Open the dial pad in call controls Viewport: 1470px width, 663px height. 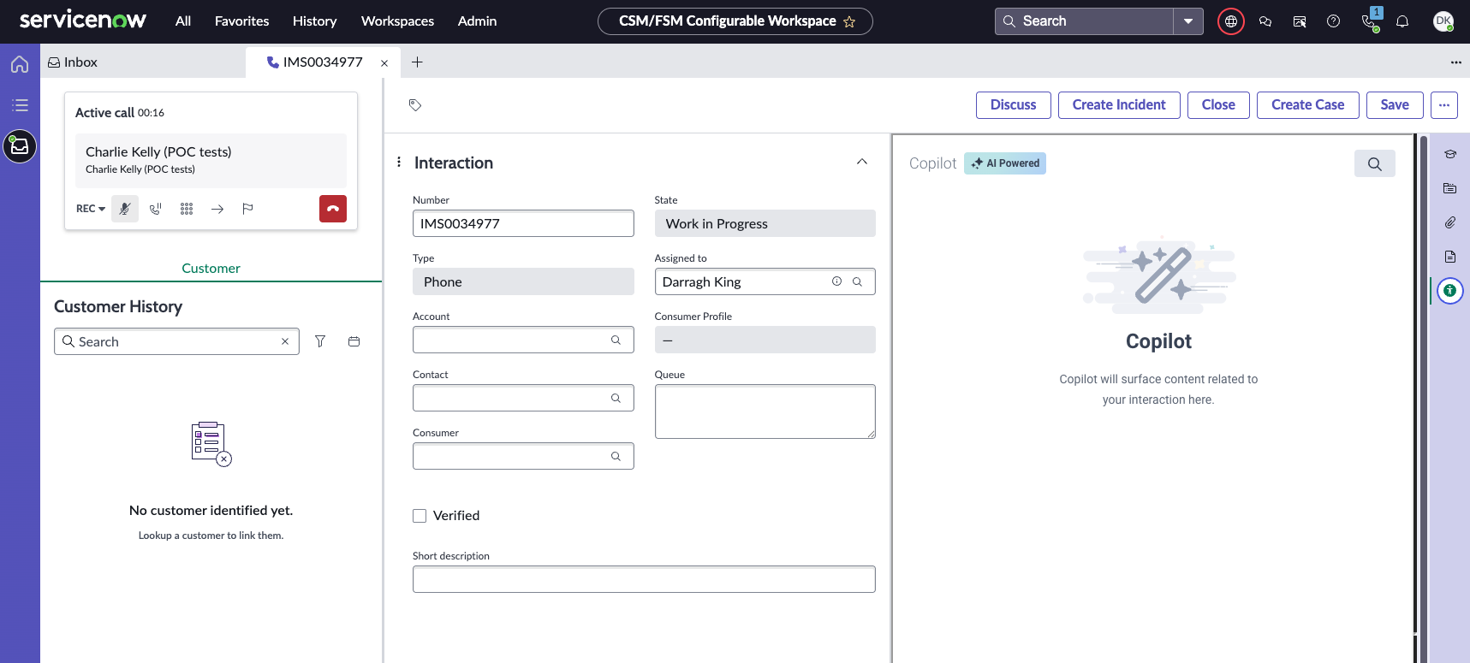pos(187,209)
